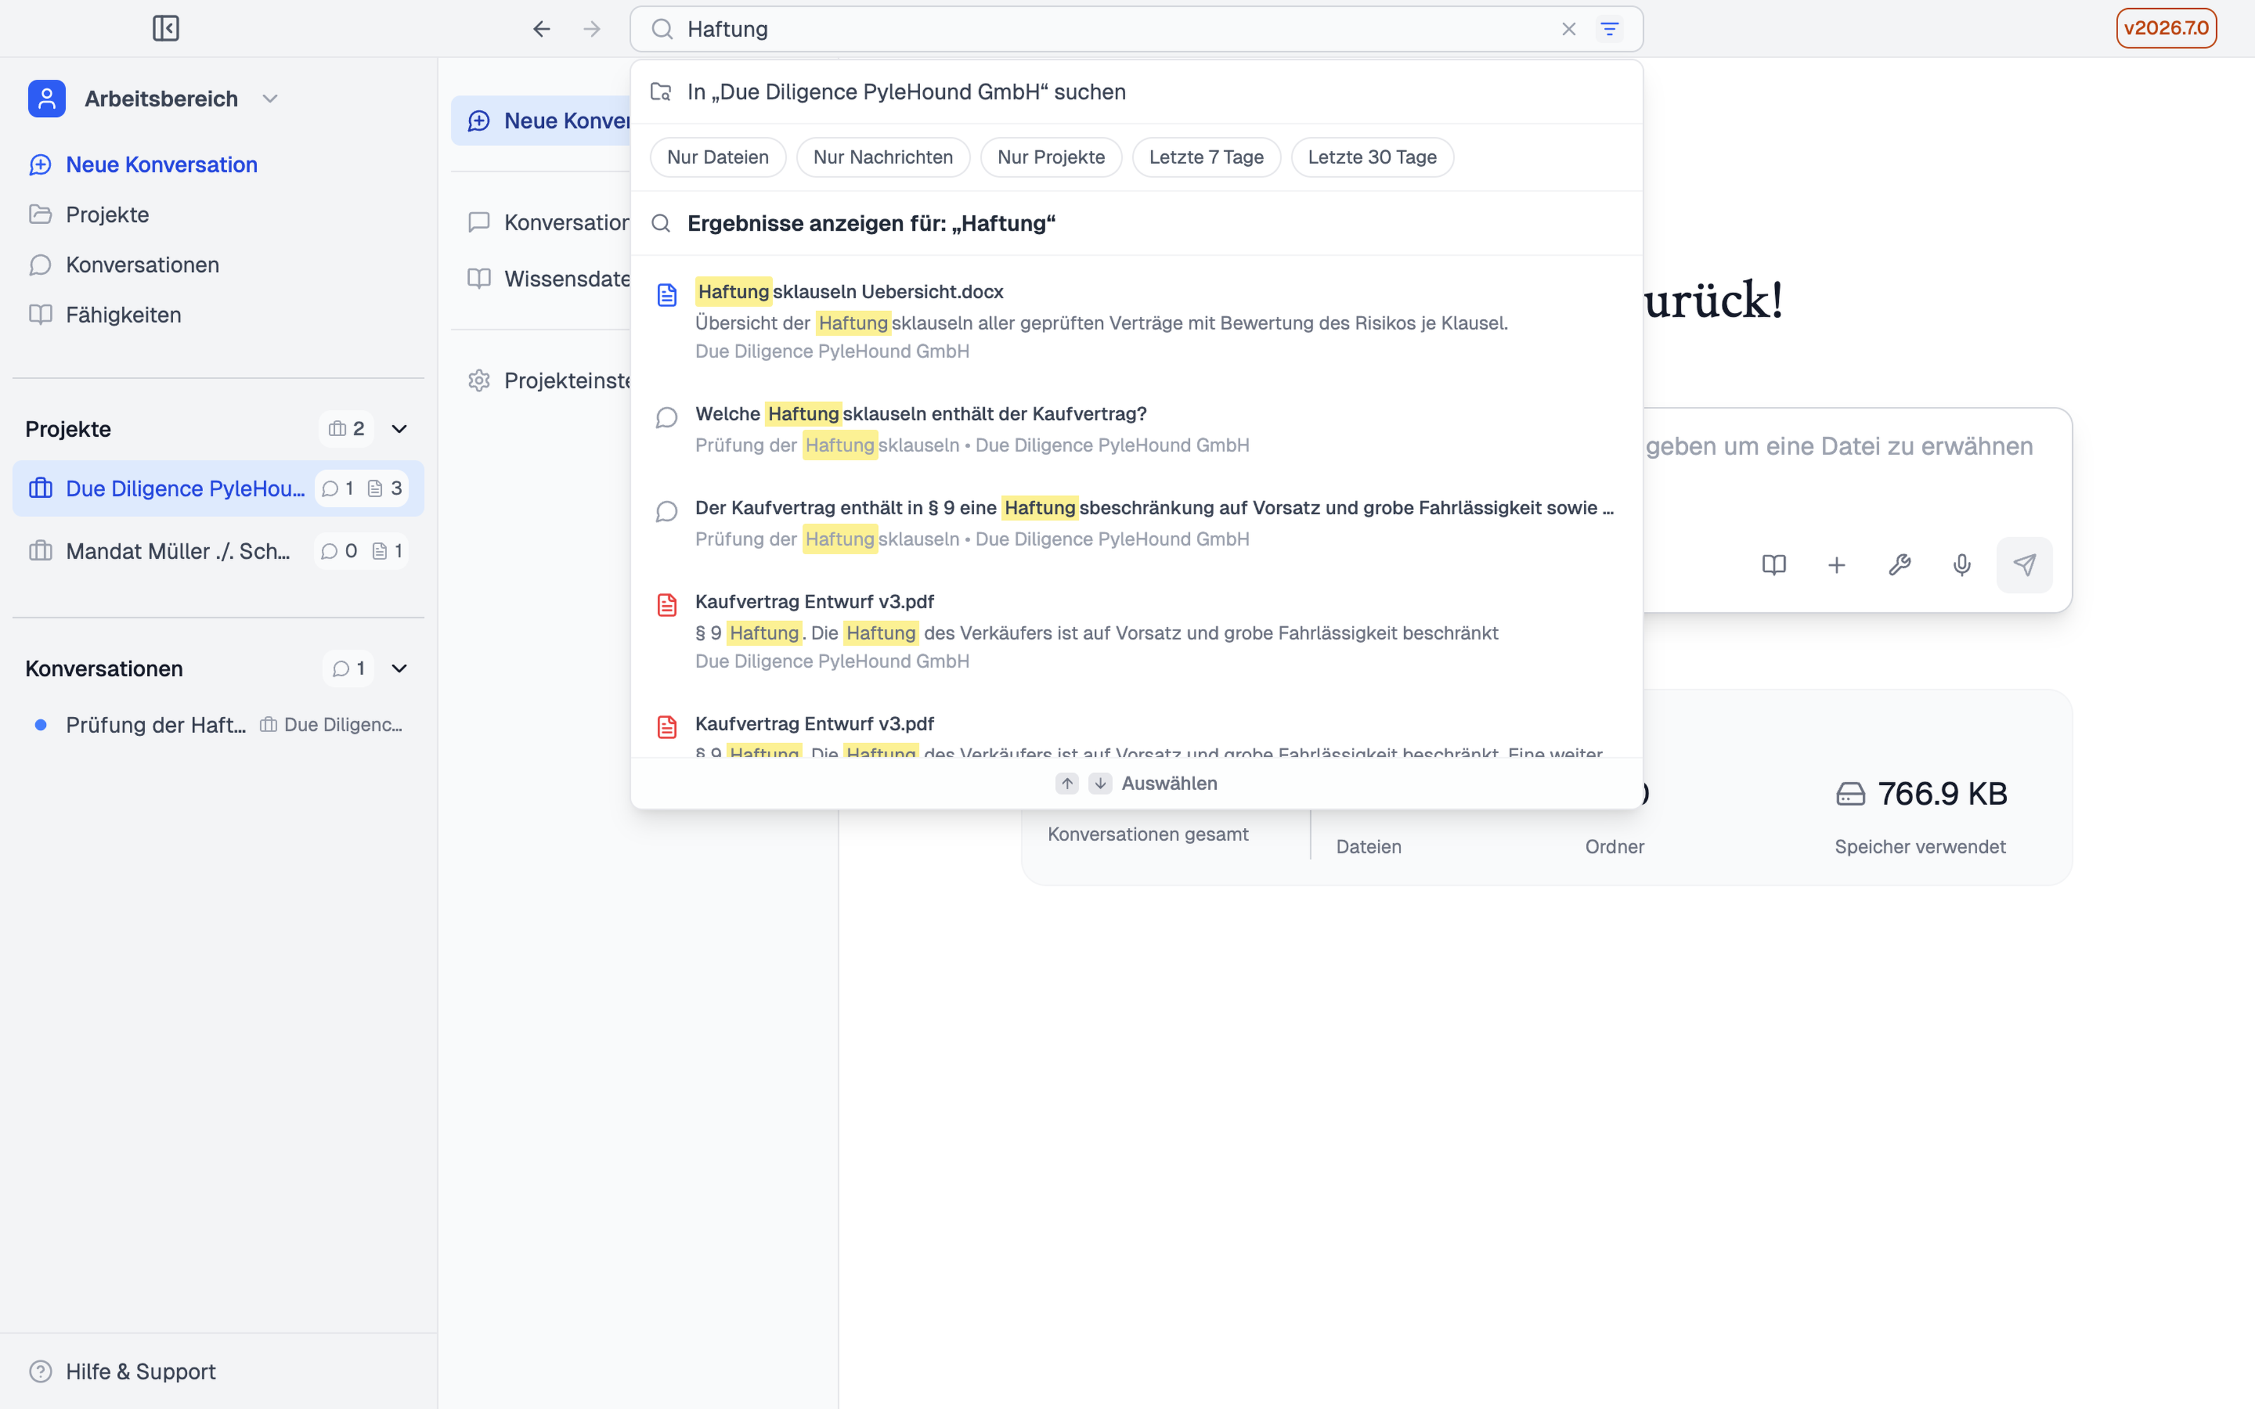Screen dimensions: 2255x1409
Task: Toggle the Nur Dateien filter chip
Action: tap(718, 157)
